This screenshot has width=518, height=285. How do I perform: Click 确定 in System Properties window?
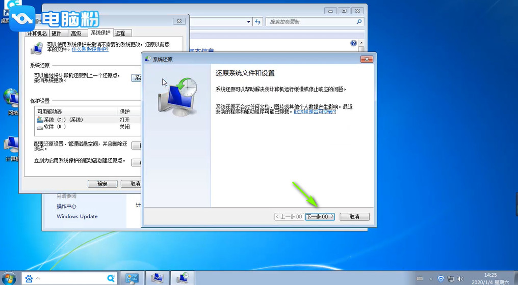[102, 184]
